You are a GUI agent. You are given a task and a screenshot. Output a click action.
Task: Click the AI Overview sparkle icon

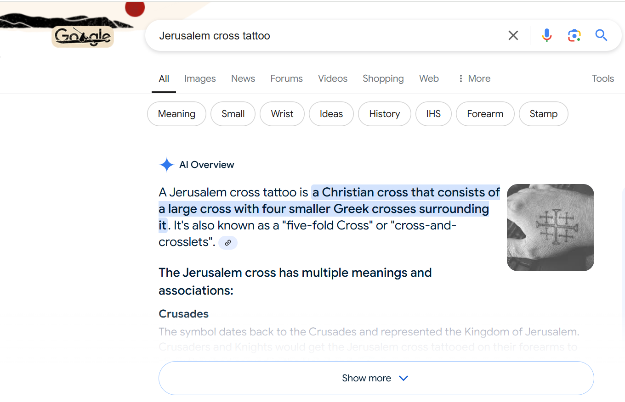(x=166, y=165)
